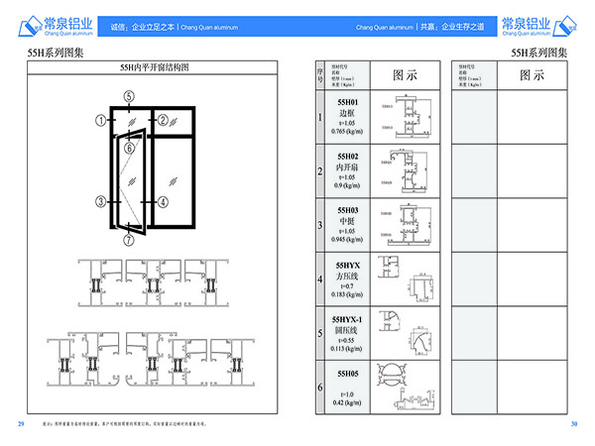Click the weight 0.945 (kg/m)
The width and height of the screenshot is (595, 446).
coord(347,239)
